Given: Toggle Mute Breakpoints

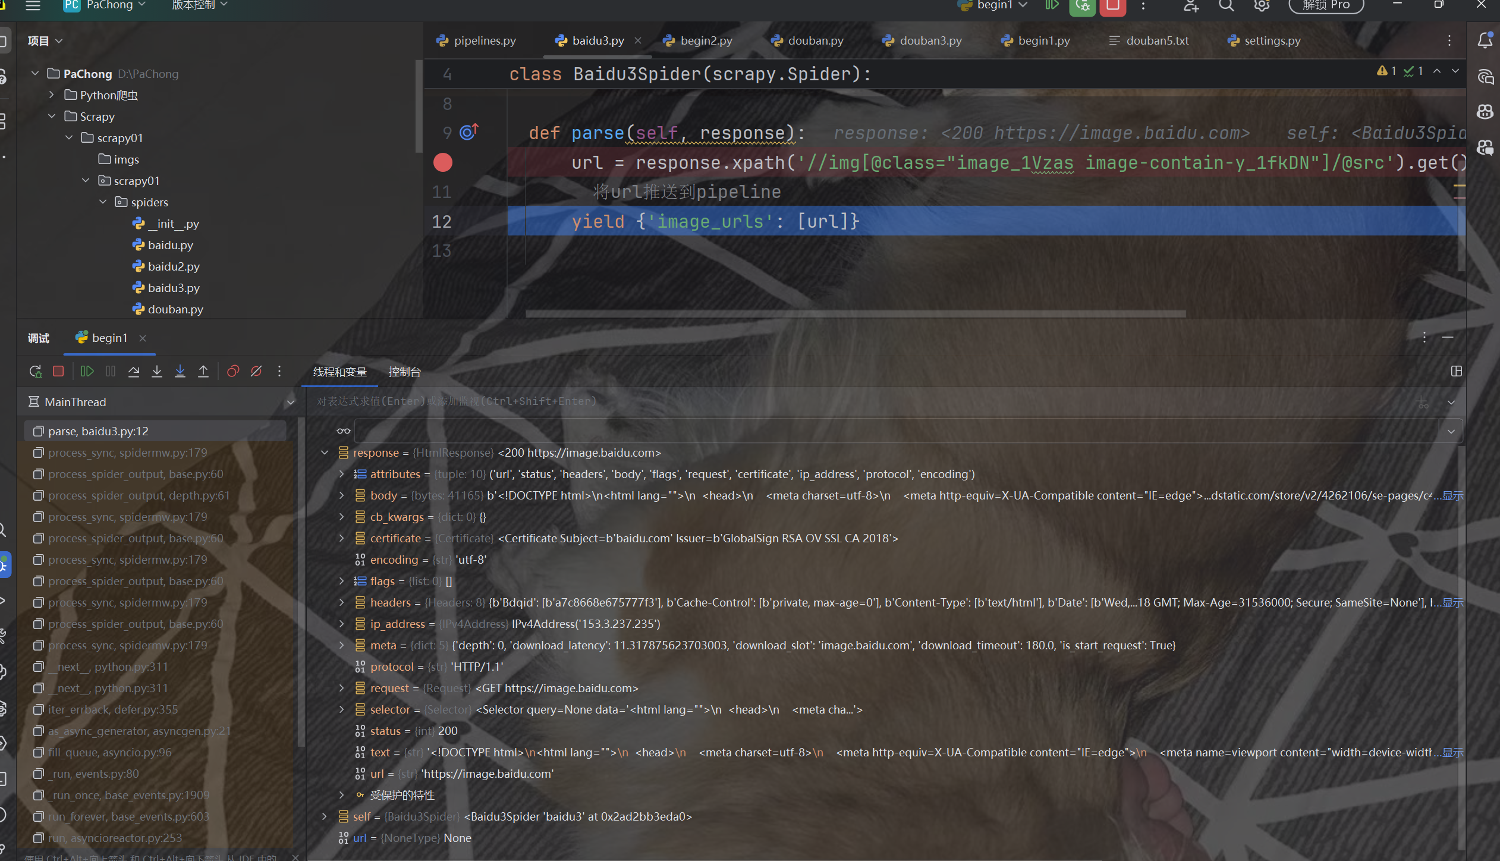Looking at the screenshot, I should coord(256,372).
